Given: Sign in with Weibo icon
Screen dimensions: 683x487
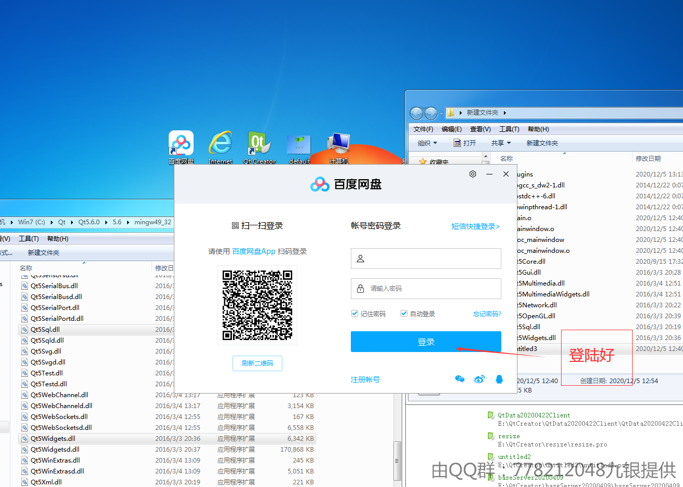Looking at the screenshot, I should (480, 379).
